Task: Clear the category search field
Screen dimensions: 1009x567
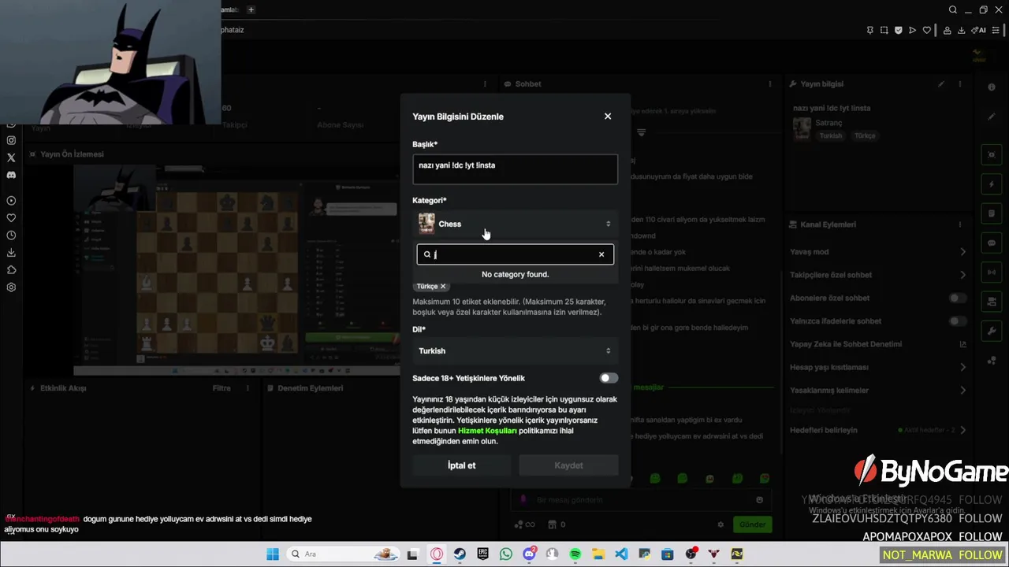Action: [601, 254]
